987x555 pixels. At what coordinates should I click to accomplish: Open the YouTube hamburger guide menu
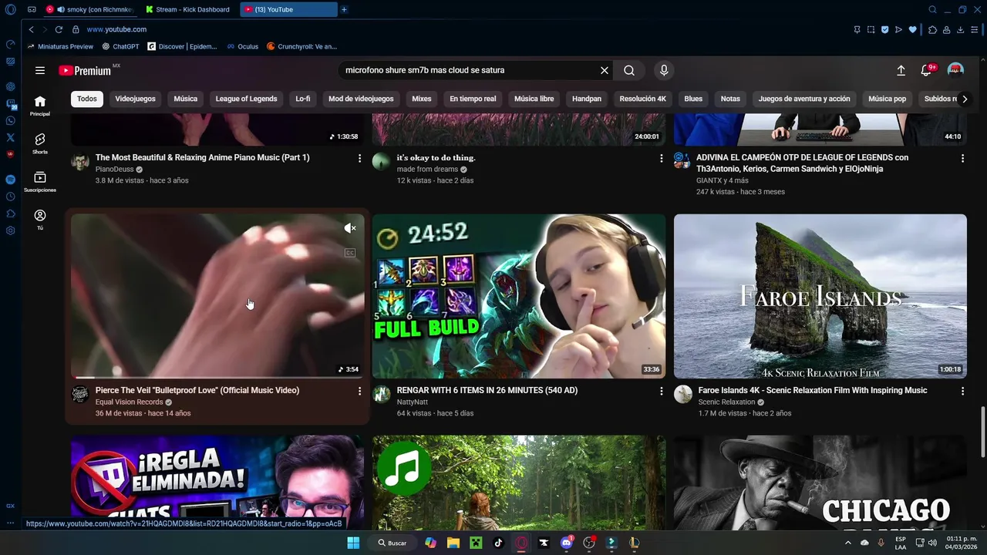[x=40, y=70]
